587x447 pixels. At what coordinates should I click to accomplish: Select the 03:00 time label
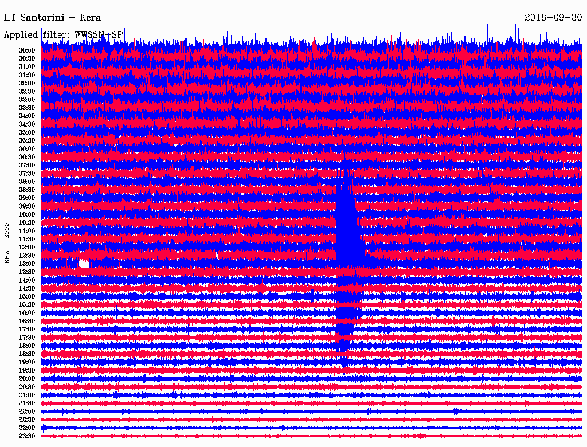pos(27,100)
